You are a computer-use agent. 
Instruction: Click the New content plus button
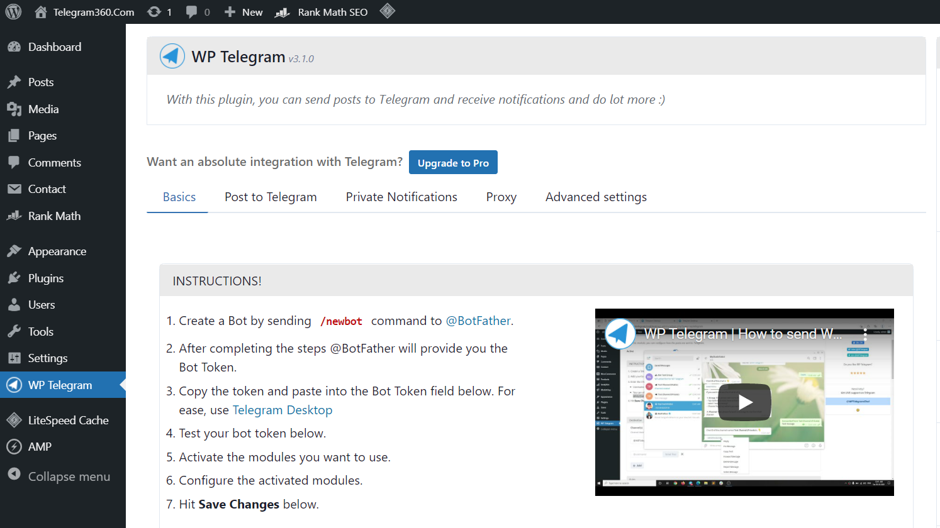pos(243,12)
